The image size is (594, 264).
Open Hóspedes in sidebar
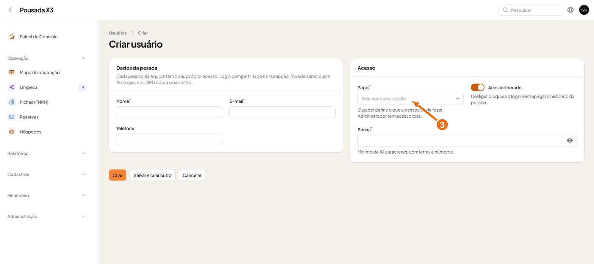click(x=31, y=132)
